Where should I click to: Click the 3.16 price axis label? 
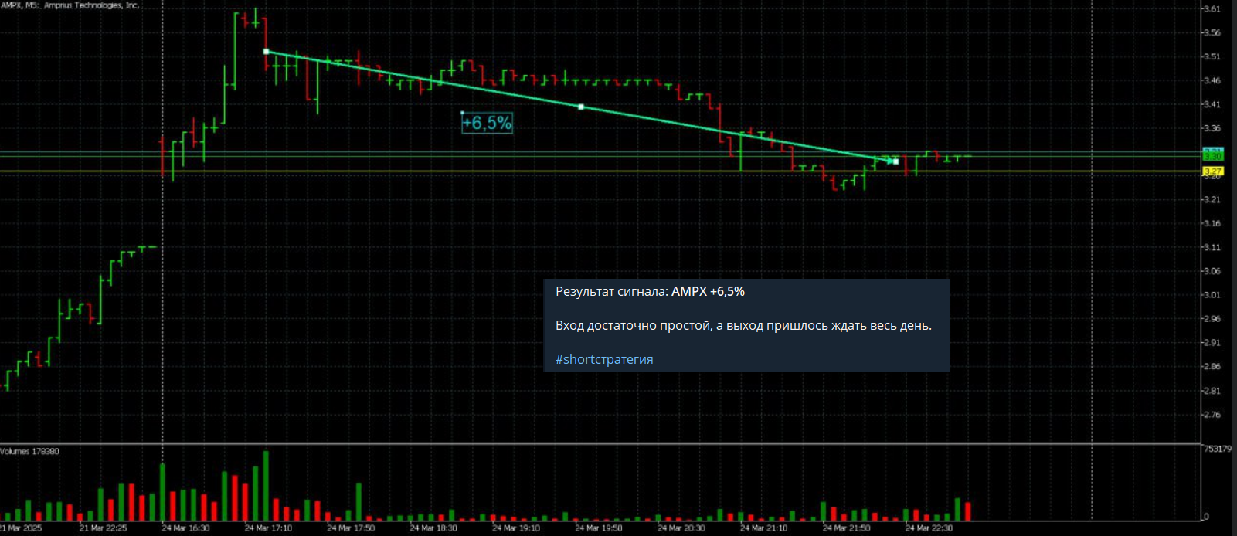pyautogui.click(x=1212, y=224)
